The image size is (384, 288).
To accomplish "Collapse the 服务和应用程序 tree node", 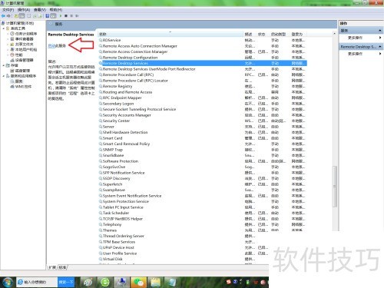I will (x=4, y=76).
